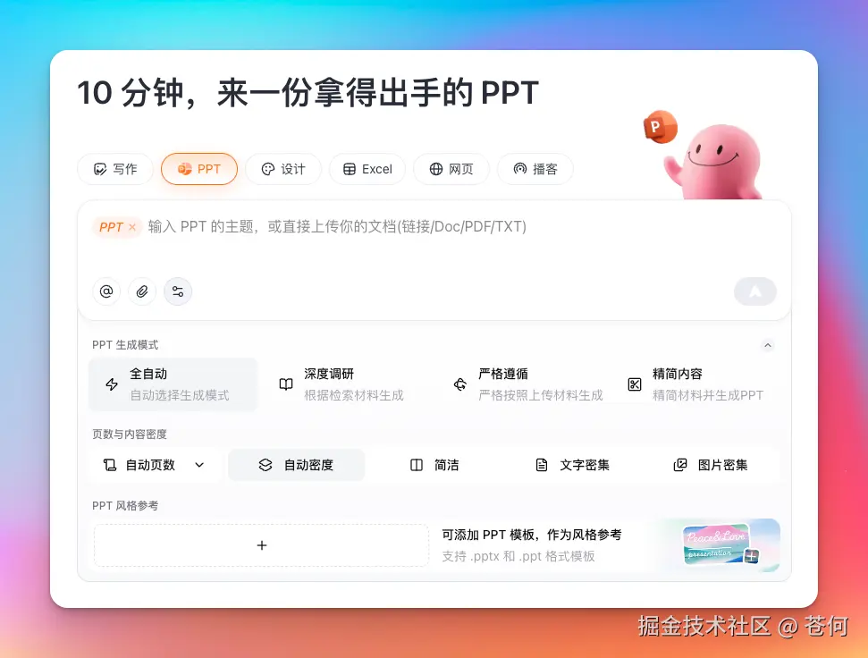Image resolution: width=868 pixels, height=658 pixels.
Task: Remove the PPT tag via its × icon
Action: [x=131, y=227]
